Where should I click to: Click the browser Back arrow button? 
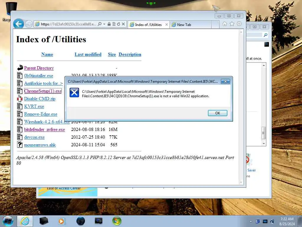[x=19, y=24]
